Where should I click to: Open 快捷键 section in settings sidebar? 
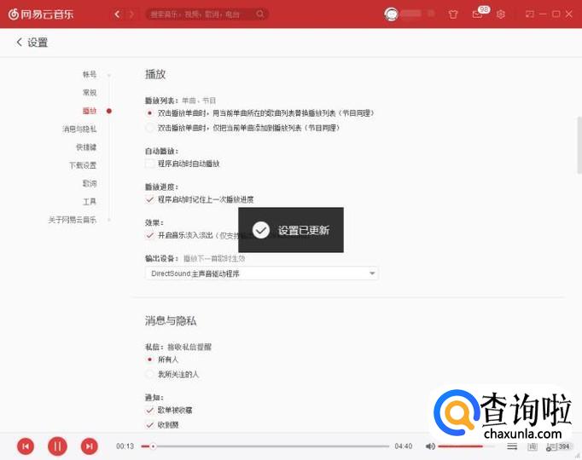pyautogui.click(x=85, y=147)
